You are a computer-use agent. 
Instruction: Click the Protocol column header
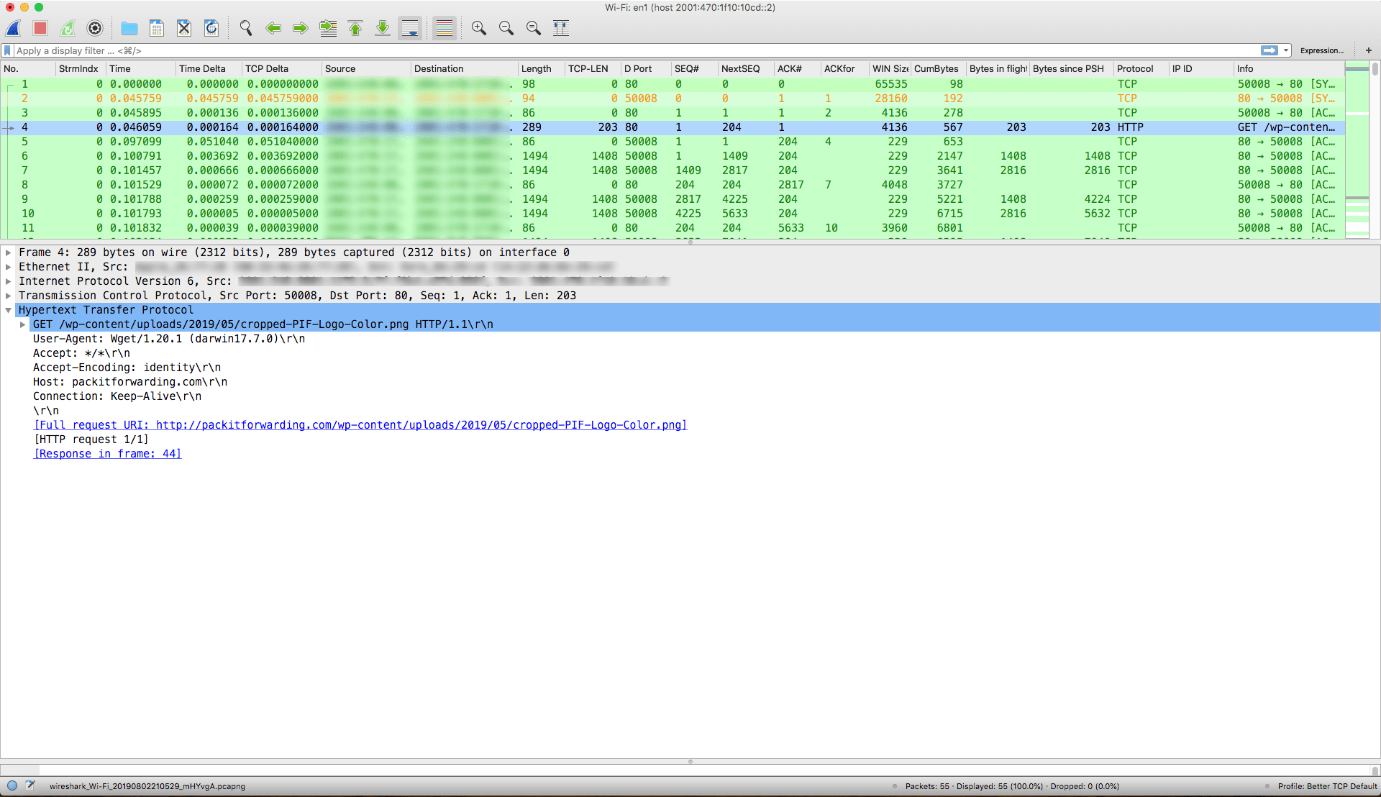pos(1141,69)
